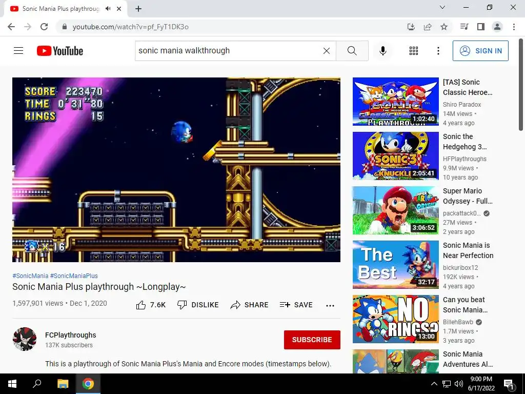Subscribe to FCPlaythroughs channel
Image resolution: width=525 pixels, height=394 pixels.
click(312, 340)
